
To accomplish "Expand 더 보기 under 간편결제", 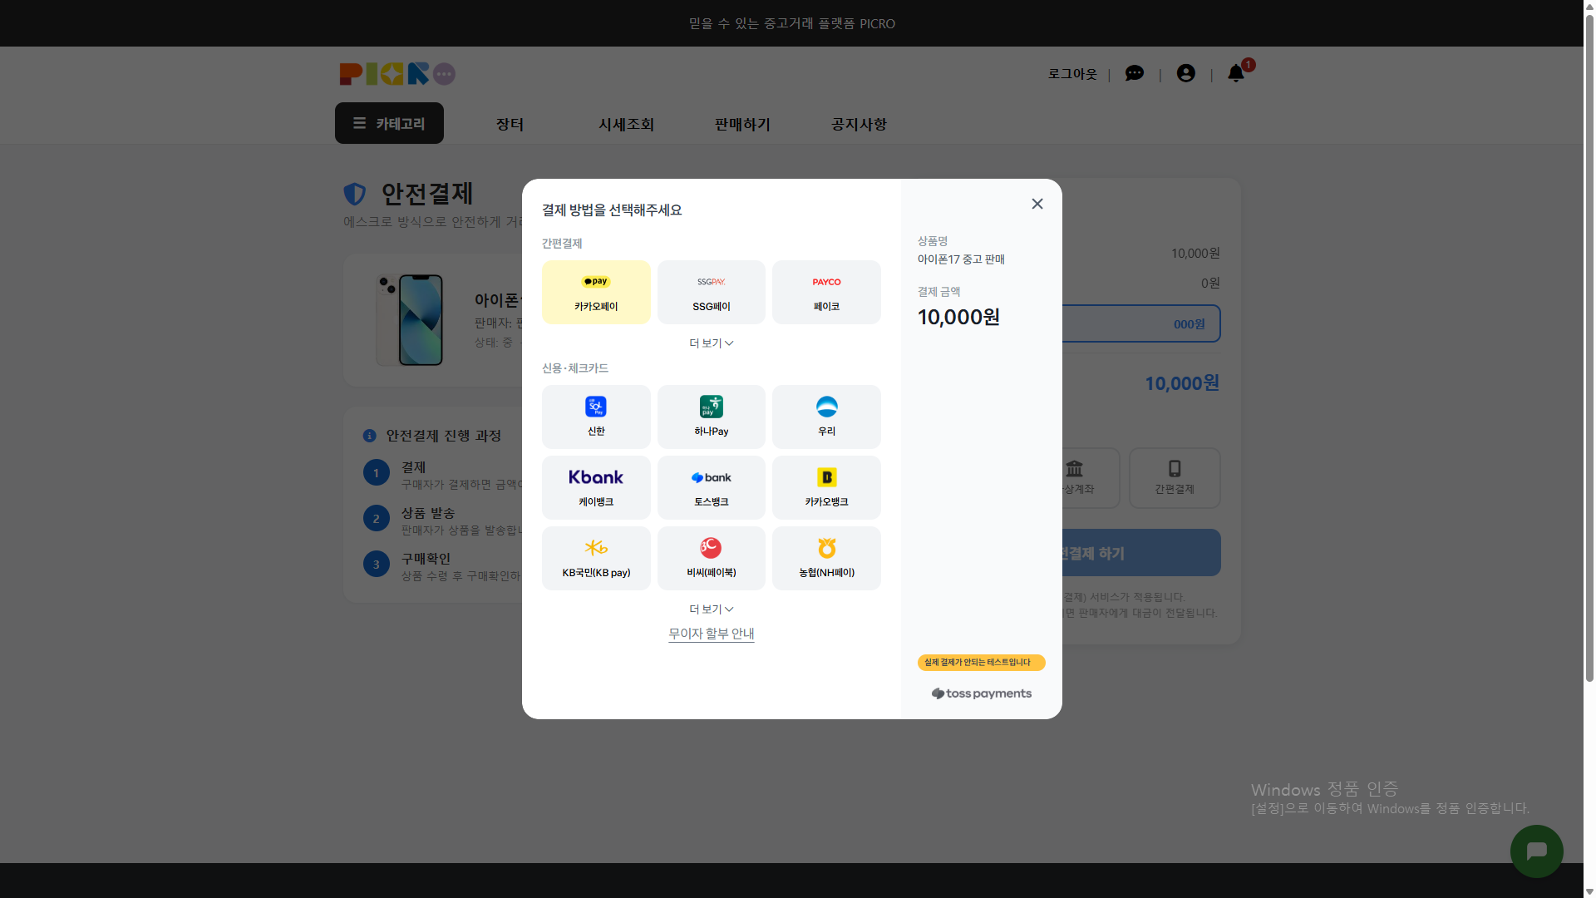I will (x=711, y=343).
